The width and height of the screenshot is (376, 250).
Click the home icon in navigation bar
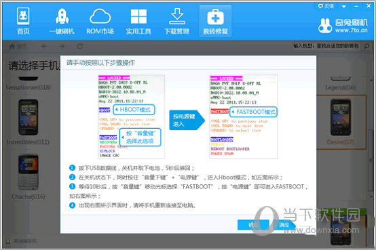pyautogui.click(x=12, y=46)
